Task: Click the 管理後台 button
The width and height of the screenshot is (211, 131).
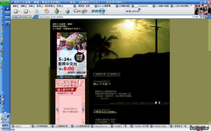Action: (x=114, y=75)
